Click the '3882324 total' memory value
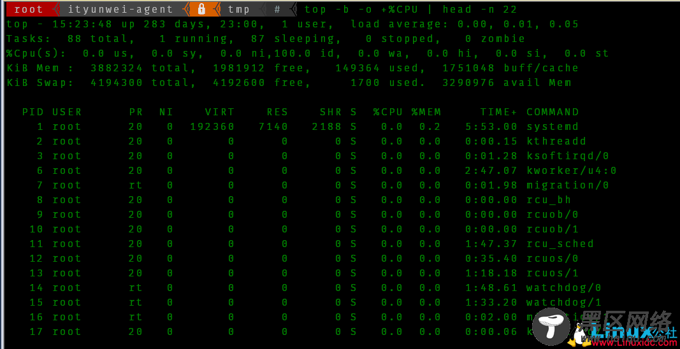The width and height of the screenshot is (680, 349). [140, 68]
